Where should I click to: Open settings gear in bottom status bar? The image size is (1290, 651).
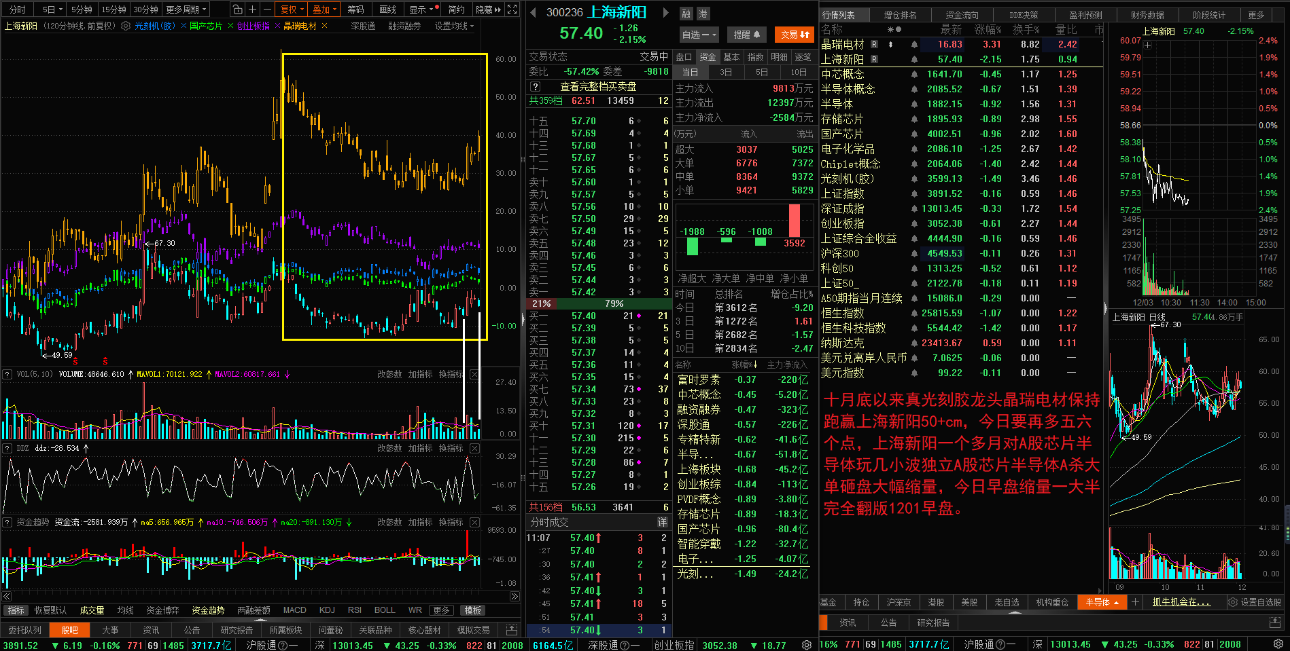click(807, 645)
